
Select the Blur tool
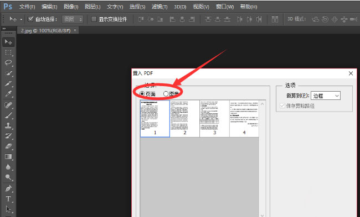tap(8, 167)
